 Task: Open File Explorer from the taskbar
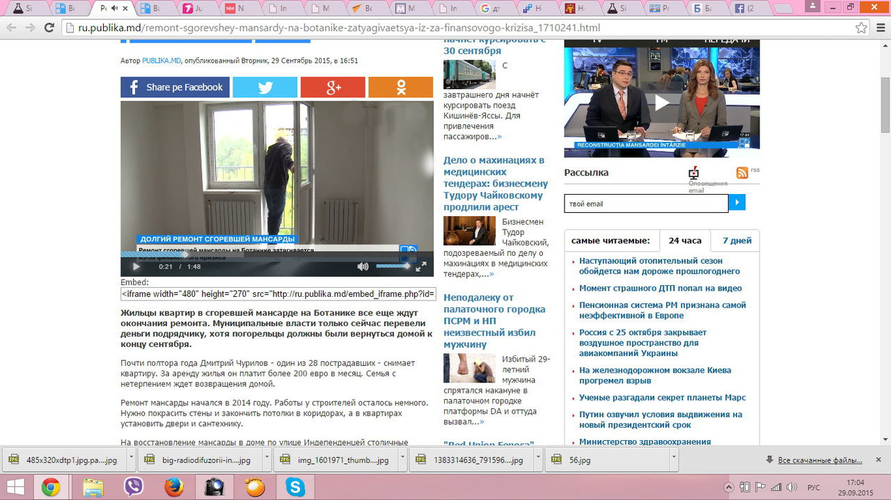tap(93, 487)
